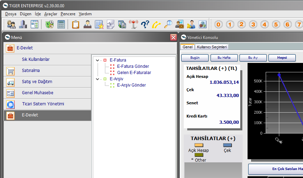Click the Hepsi filter button
Image resolution: width=303 pixels, height=178 pixels.
coord(282,58)
